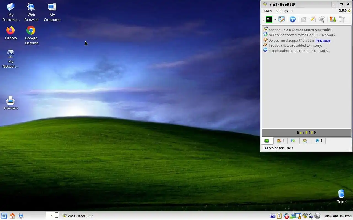Open the edit profile icon
This screenshot has height=220, width=353.
click(281, 19)
